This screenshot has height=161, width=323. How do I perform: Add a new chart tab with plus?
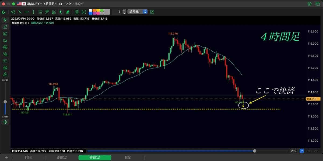click(x=6, y=158)
